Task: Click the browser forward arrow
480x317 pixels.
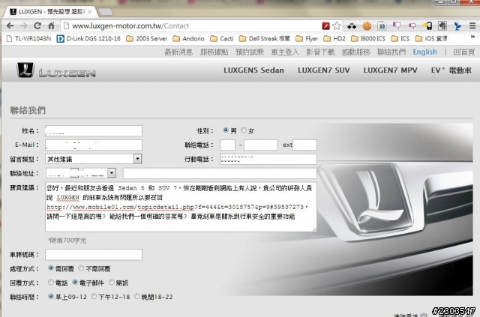Action: click(23, 26)
